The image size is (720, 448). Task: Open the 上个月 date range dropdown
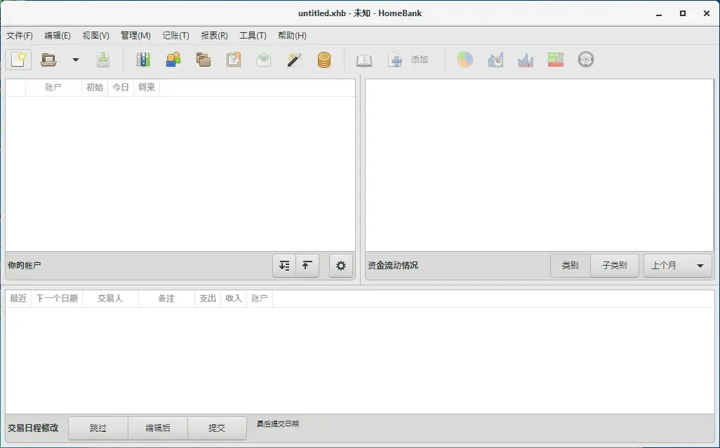(678, 266)
